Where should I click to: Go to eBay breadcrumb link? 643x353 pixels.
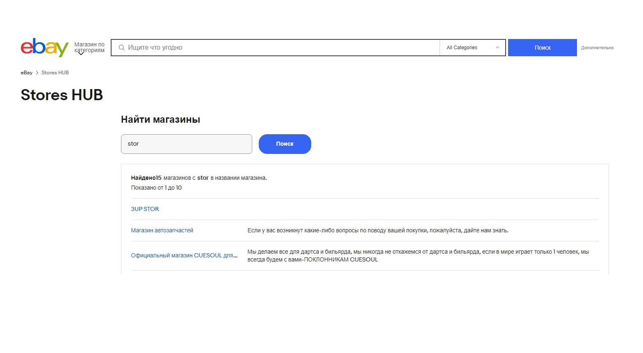coord(27,73)
